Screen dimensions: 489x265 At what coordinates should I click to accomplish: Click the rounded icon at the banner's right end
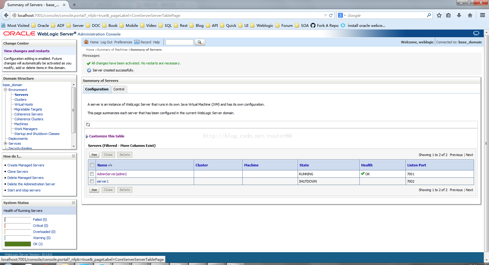pos(476,33)
